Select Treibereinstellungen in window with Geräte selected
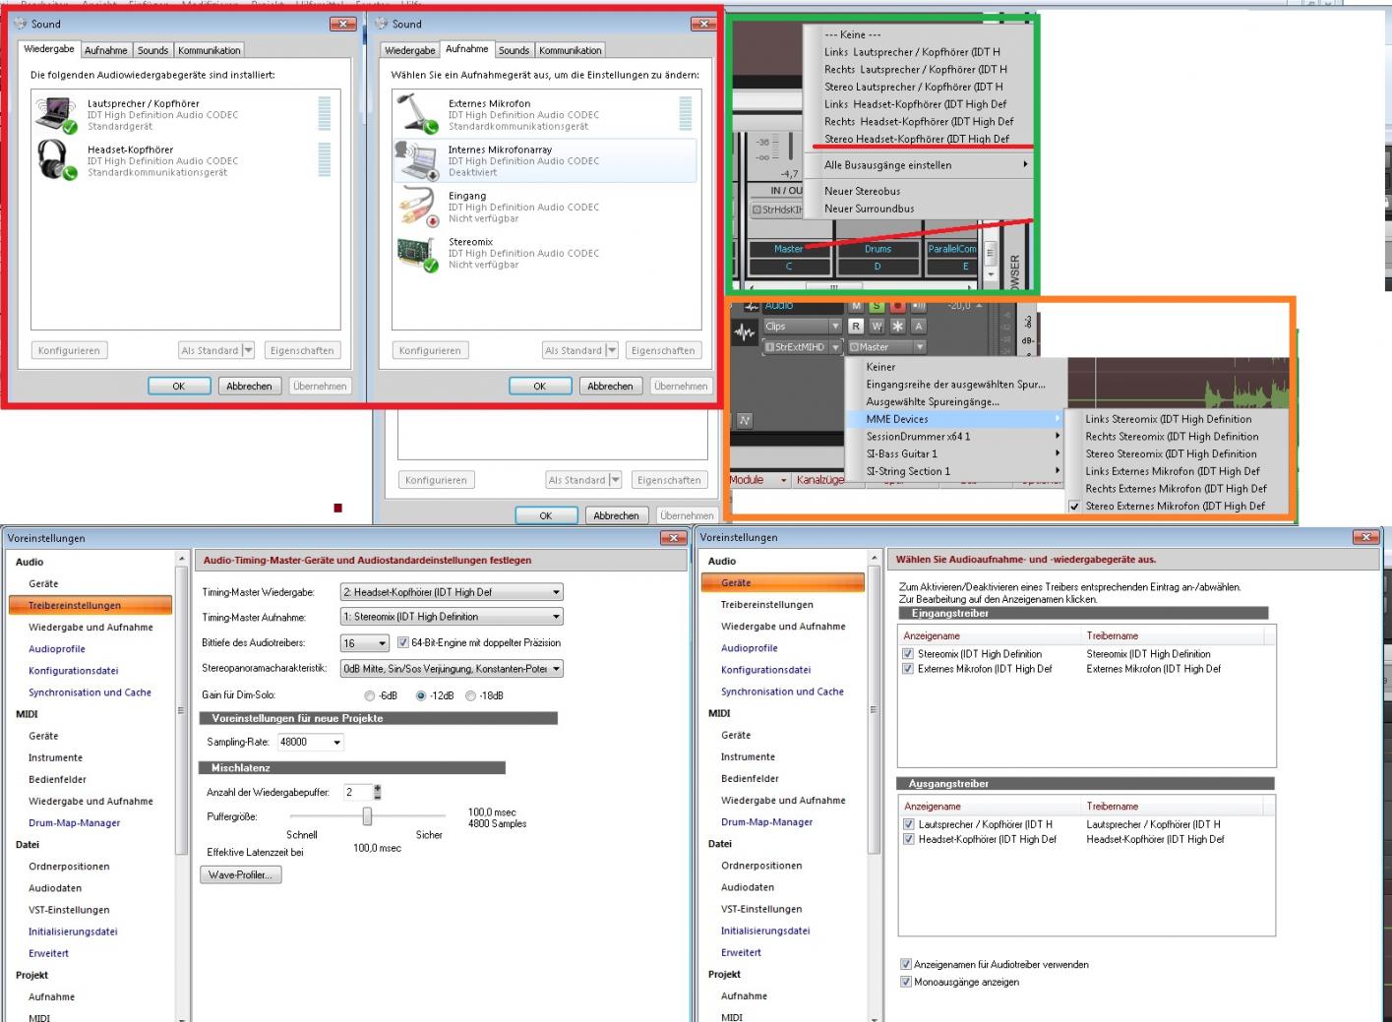 [x=767, y=605]
